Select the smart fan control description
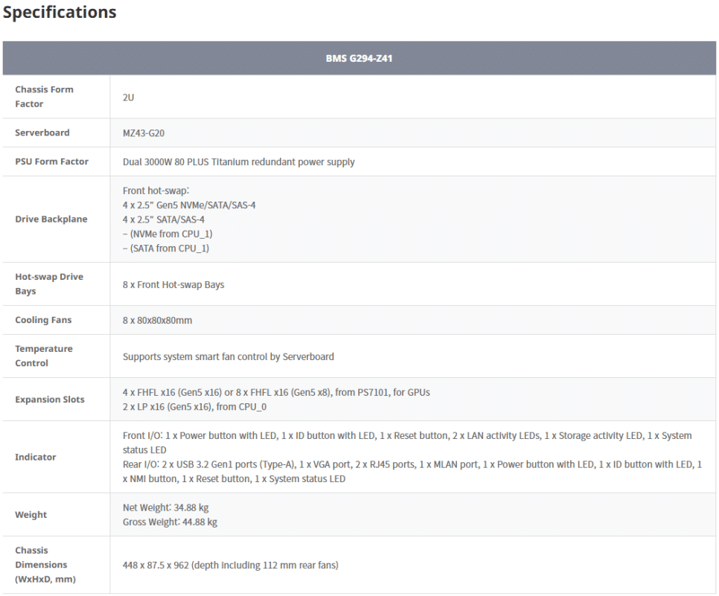Screen dimensions: 719x596 [x=229, y=356]
